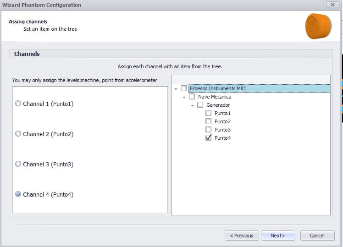Check the Punto1 checkbox in tree
This screenshot has height=247, width=343.
click(209, 113)
